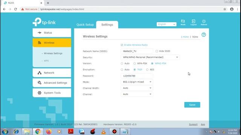This screenshot has height=135, width=241.
Task: Click the Not secure warning icon
Action: coord(23,9)
